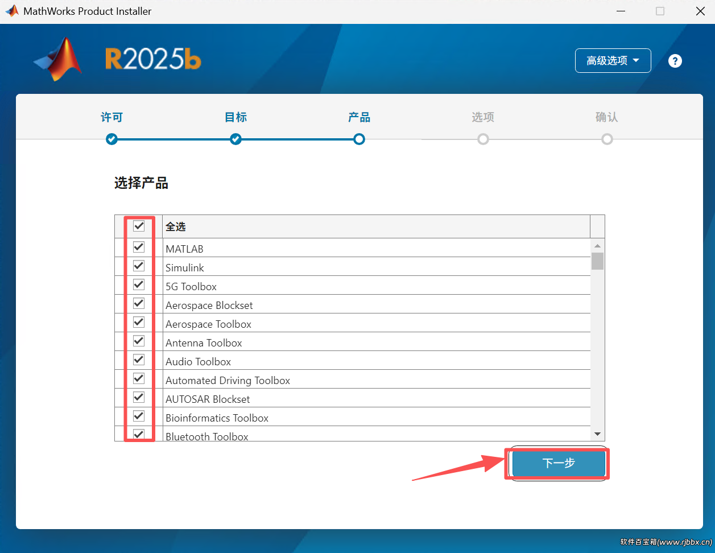Open the 高级选项 dropdown

tap(613, 60)
